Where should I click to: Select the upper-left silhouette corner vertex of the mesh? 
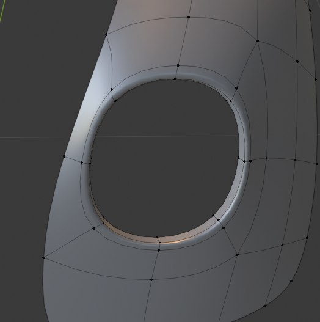[x=106, y=34]
